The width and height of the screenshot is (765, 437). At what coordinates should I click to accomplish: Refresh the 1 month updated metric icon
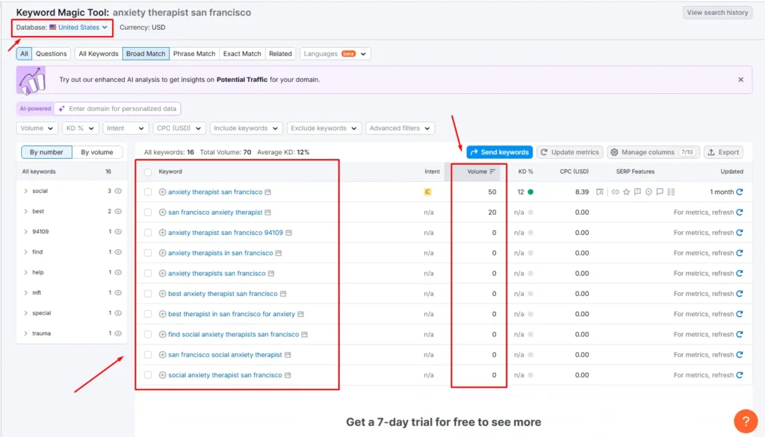coord(740,192)
